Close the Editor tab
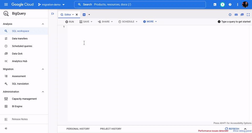The image size is (252, 133). tap(77, 15)
